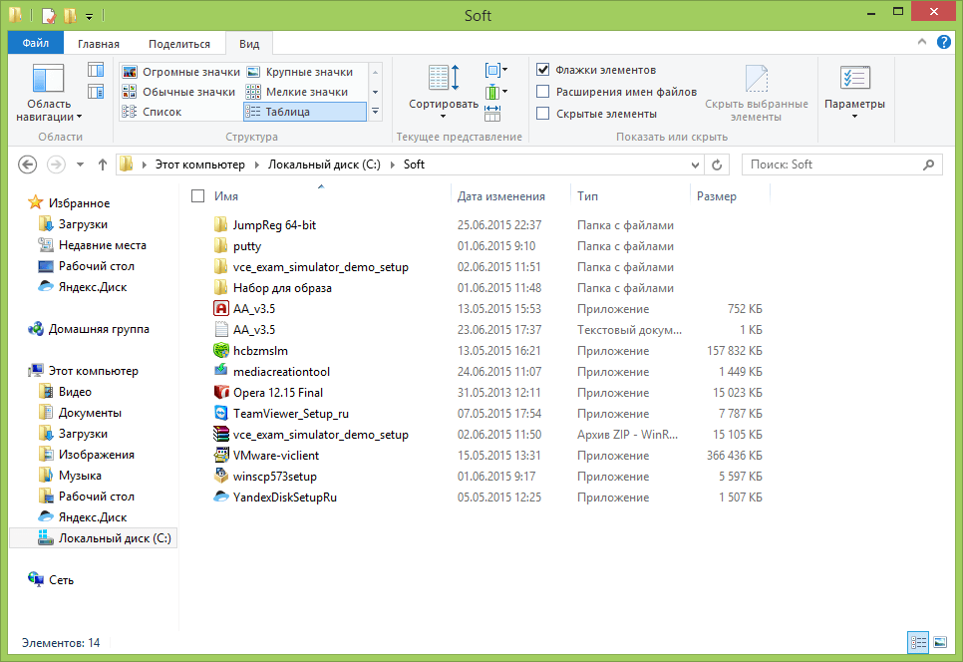Open the Файл menu tab

coord(36,44)
